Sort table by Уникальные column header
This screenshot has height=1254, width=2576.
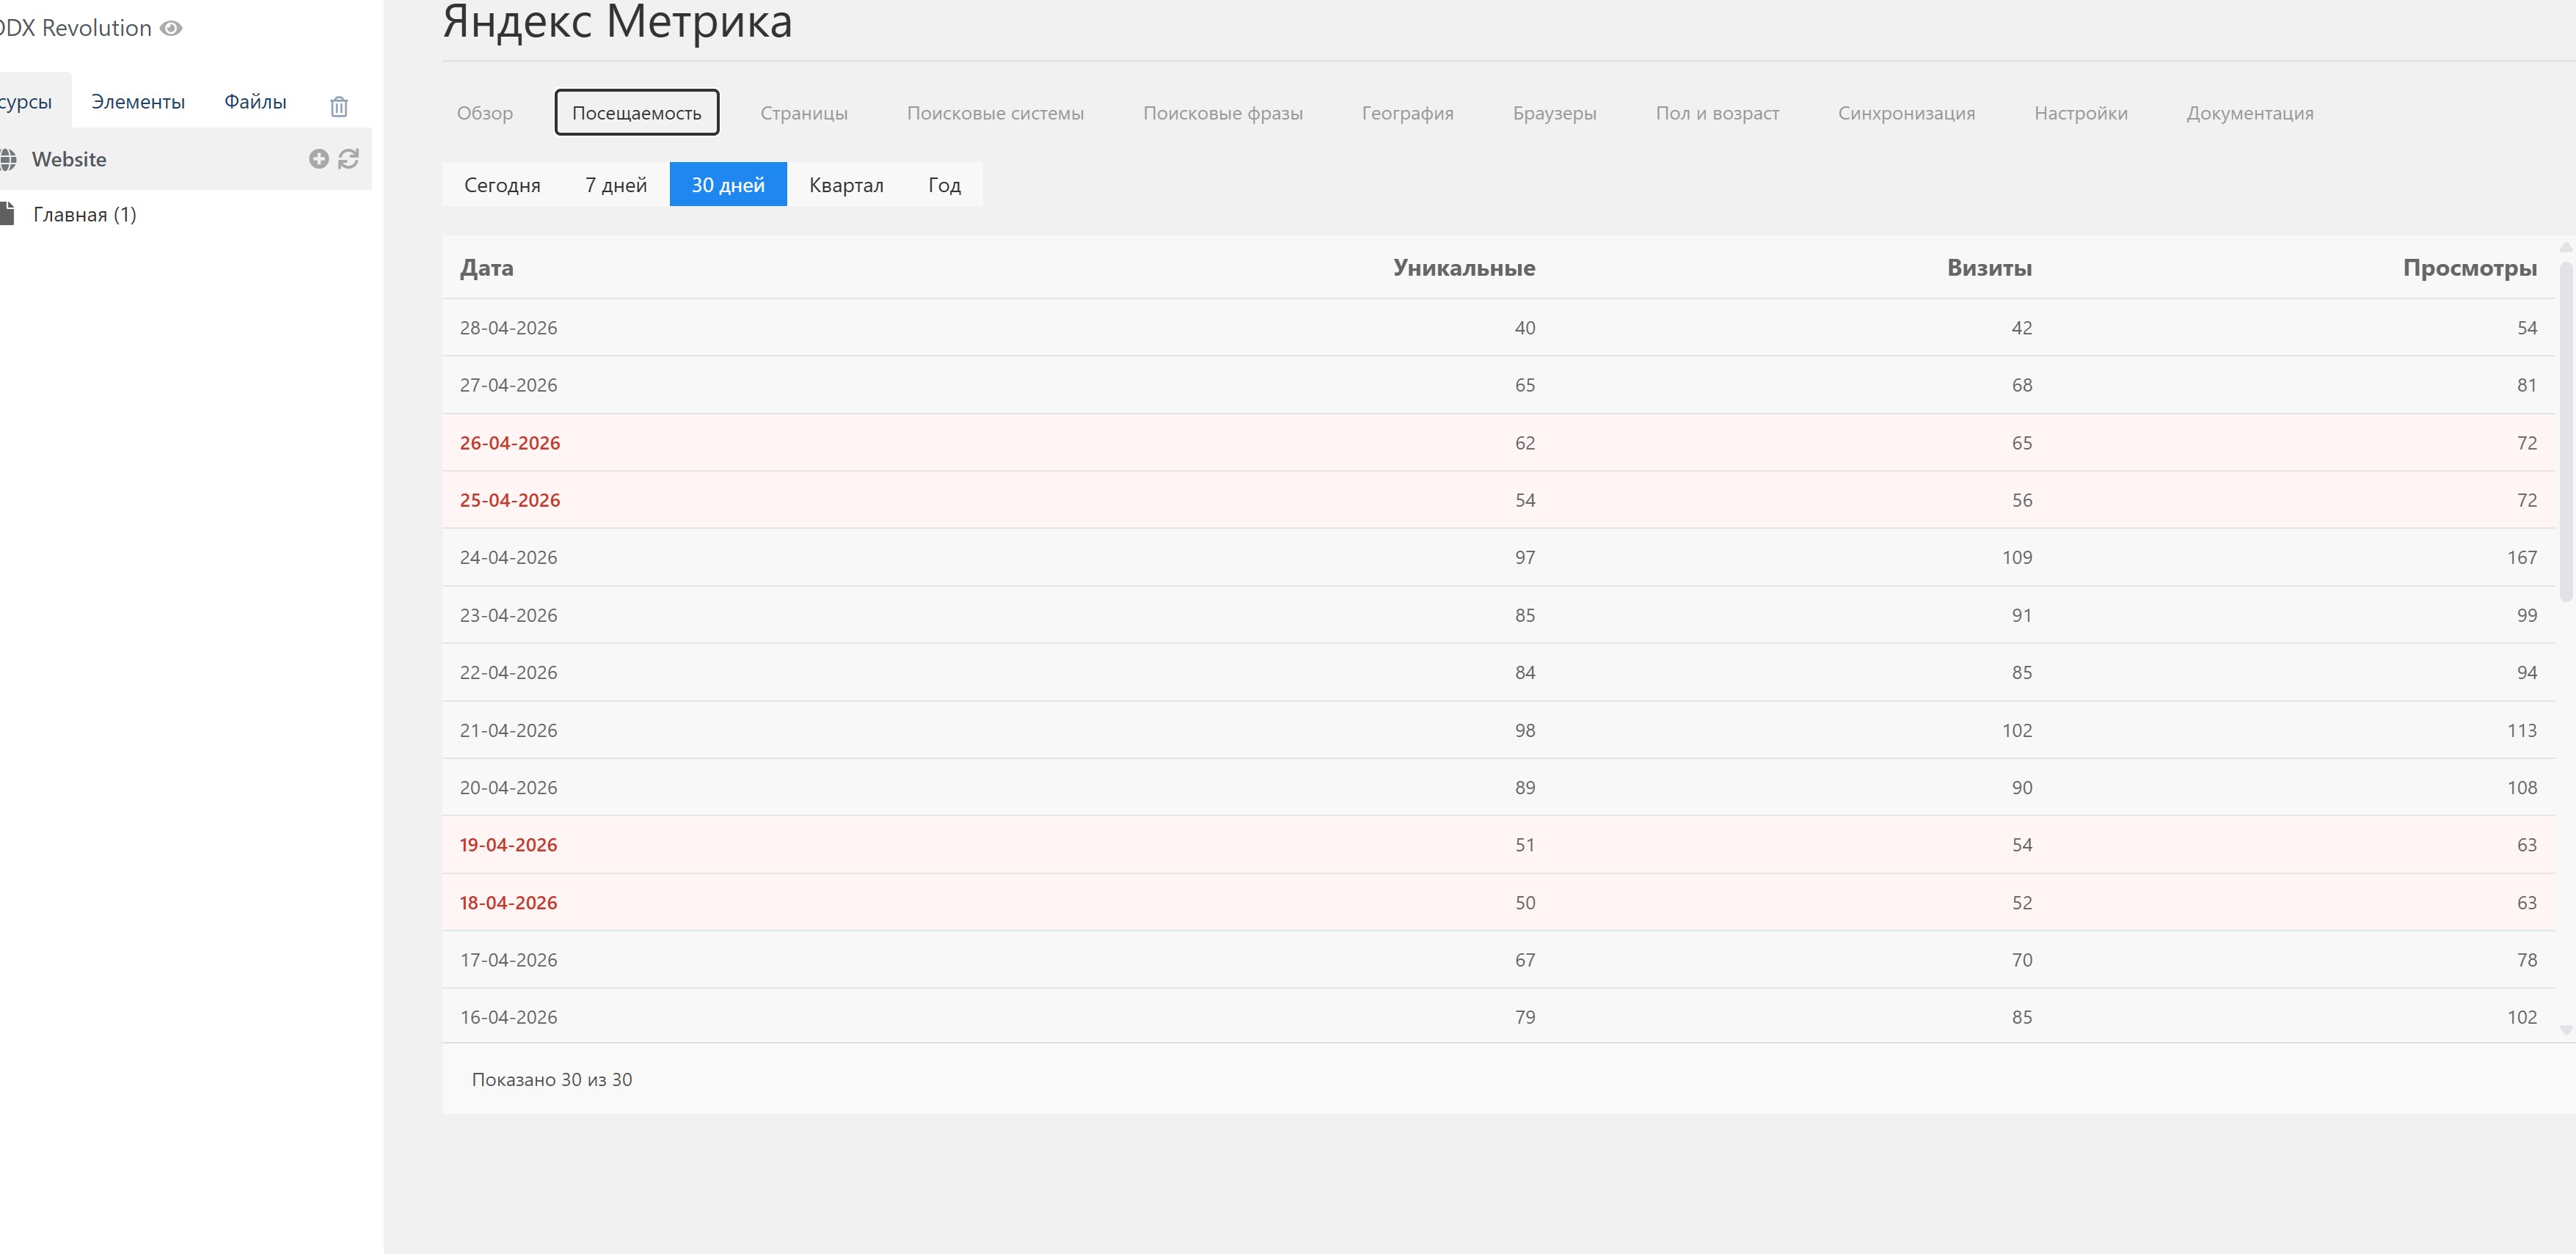[x=1463, y=268]
